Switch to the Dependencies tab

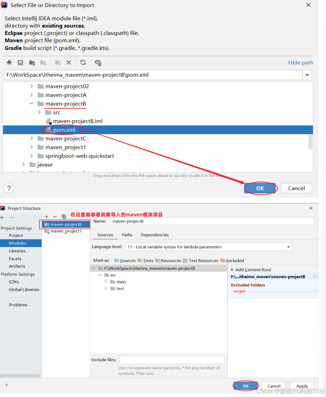tap(155, 235)
